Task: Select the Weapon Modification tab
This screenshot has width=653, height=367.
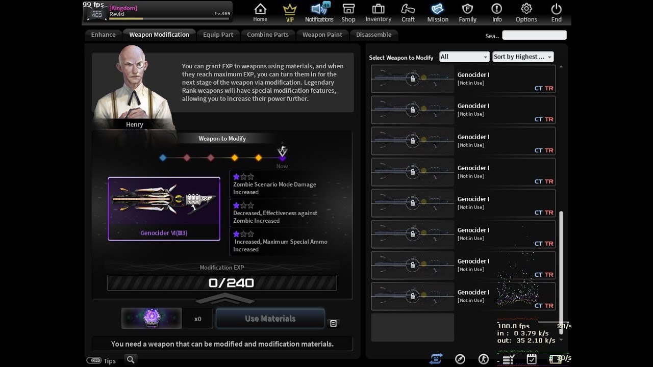Action: [x=159, y=35]
